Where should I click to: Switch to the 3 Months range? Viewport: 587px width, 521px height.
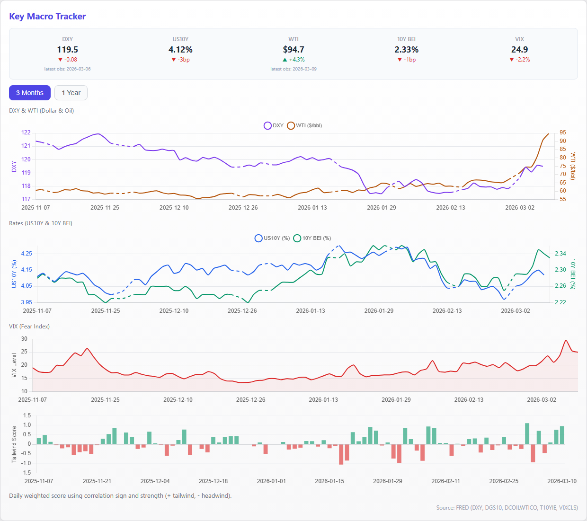(x=30, y=93)
